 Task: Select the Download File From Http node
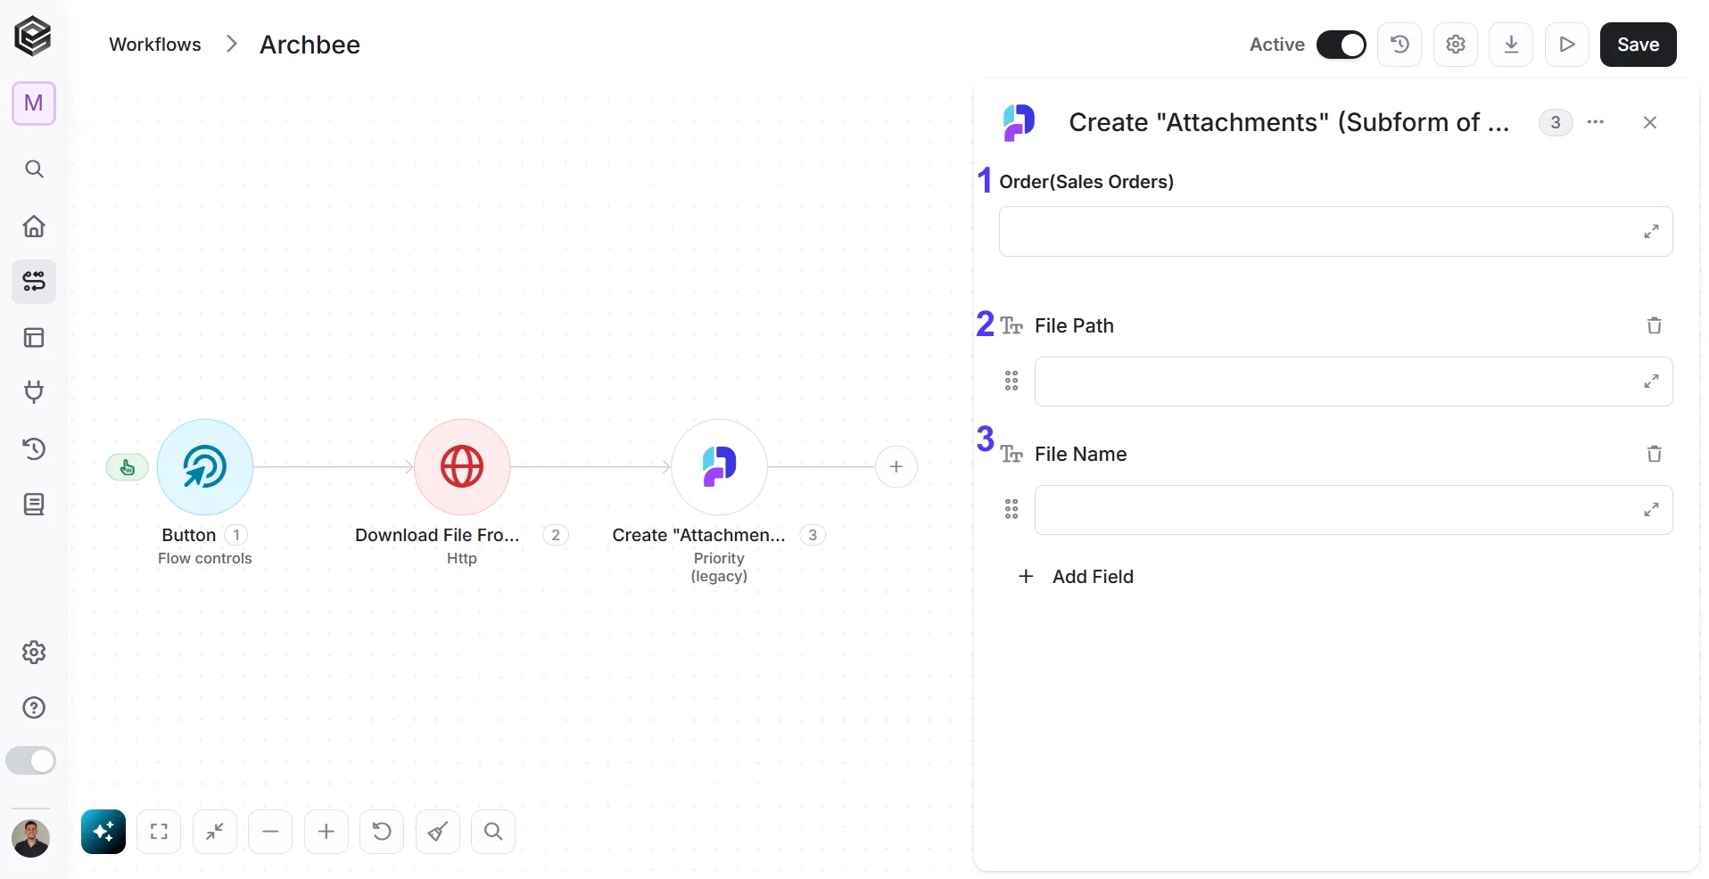(x=462, y=466)
